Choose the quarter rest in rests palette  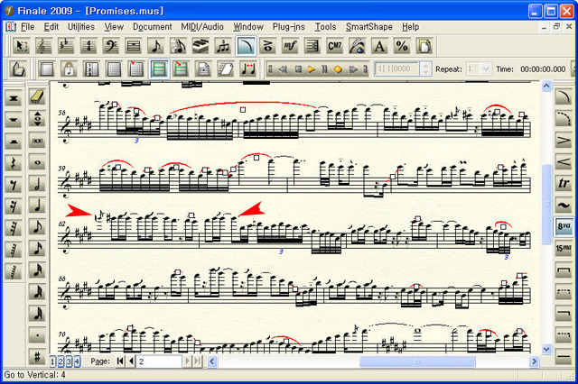pos(14,162)
